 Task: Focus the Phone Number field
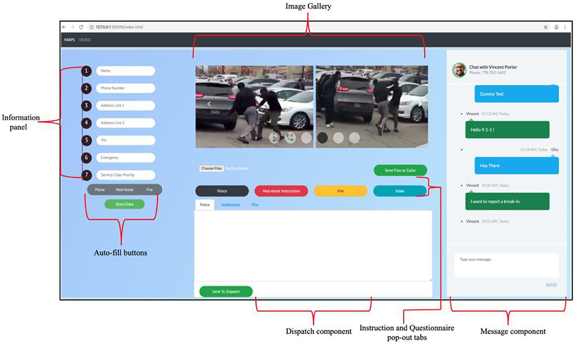(x=125, y=88)
